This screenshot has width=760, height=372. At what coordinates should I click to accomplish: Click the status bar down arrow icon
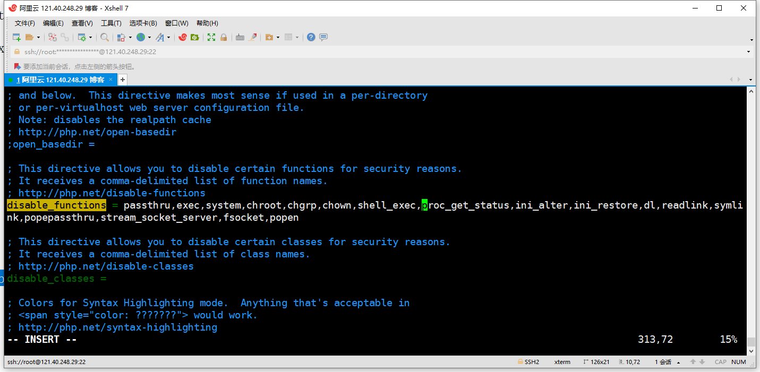click(702, 362)
